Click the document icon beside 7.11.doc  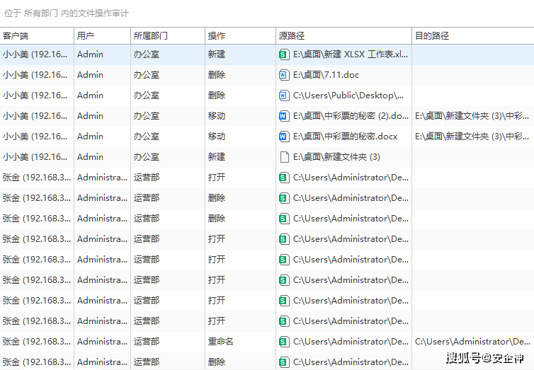(284, 74)
